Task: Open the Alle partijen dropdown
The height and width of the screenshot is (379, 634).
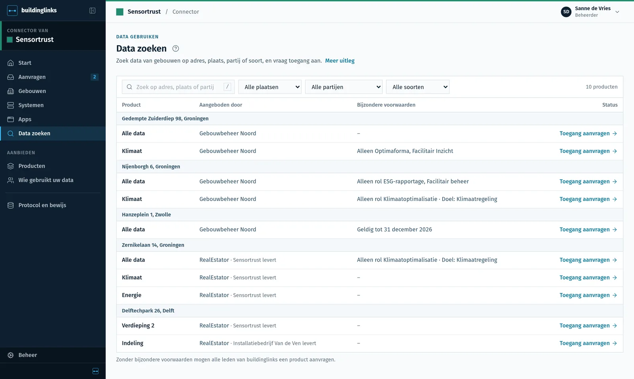Action: (344, 87)
